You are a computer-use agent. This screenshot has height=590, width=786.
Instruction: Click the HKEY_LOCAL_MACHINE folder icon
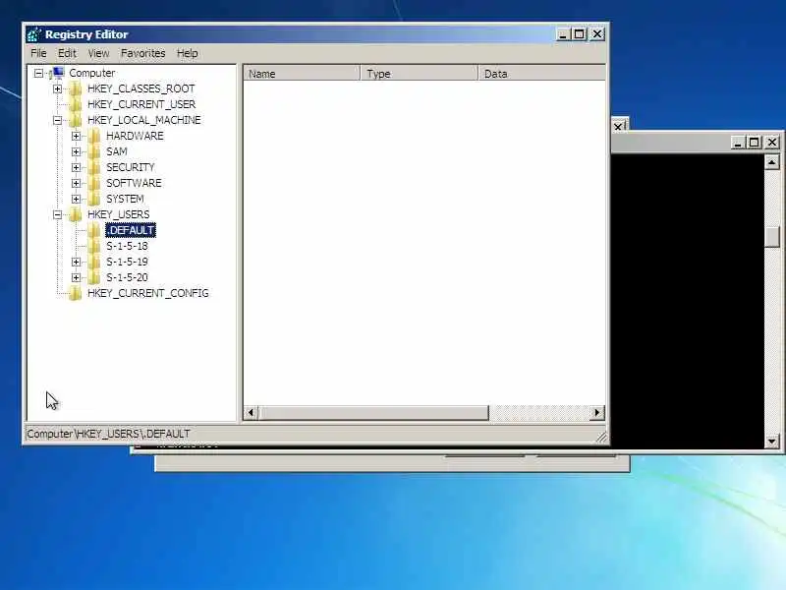coord(76,120)
